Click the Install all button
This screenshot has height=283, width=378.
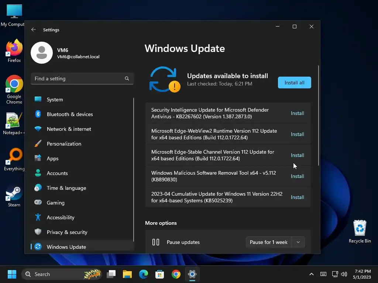tap(294, 83)
